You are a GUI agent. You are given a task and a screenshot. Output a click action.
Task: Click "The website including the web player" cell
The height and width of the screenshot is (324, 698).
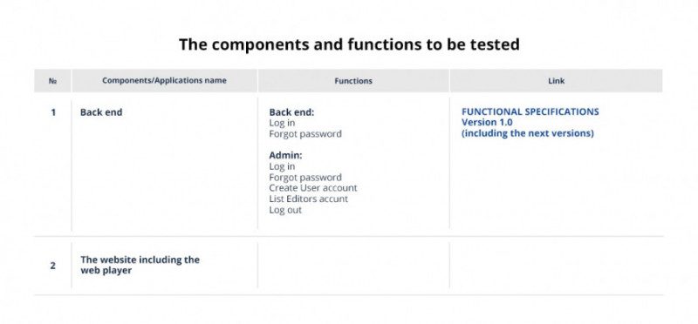pos(140,265)
